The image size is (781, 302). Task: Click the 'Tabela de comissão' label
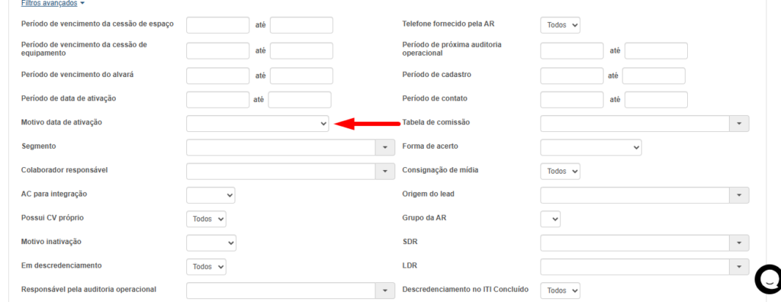pyautogui.click(x=435, y=122)
